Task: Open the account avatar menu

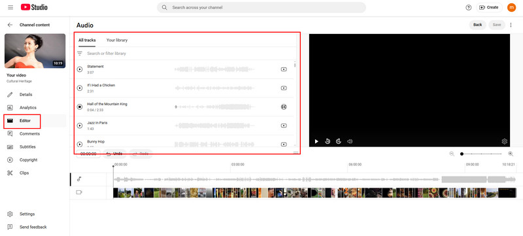Action: [511, 7]
